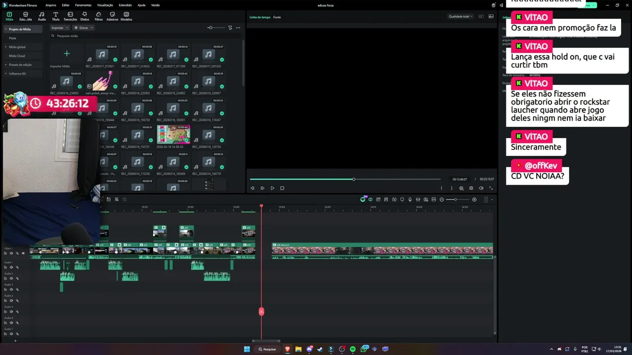Image resolution: width=632 pixels, height=355 pixels.
Task: Mute the Áudio 2 track
Action: [11, 278]
